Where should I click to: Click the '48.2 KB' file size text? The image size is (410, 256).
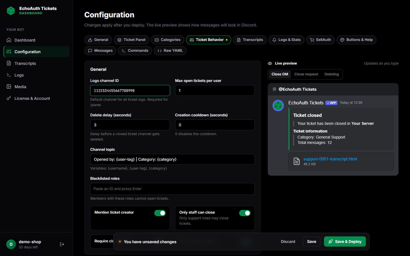pyautogui.click(x=309, y=164)
